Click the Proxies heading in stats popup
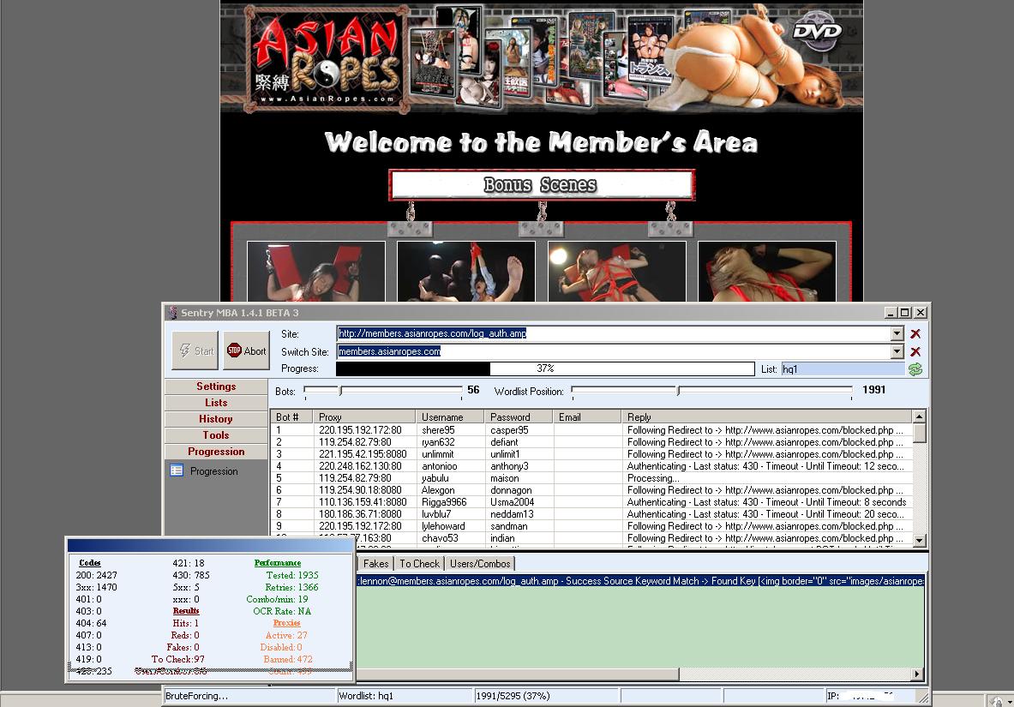The width and height of the screenshot is (1014, 707). pyautogui.click(x=286, y=623)
